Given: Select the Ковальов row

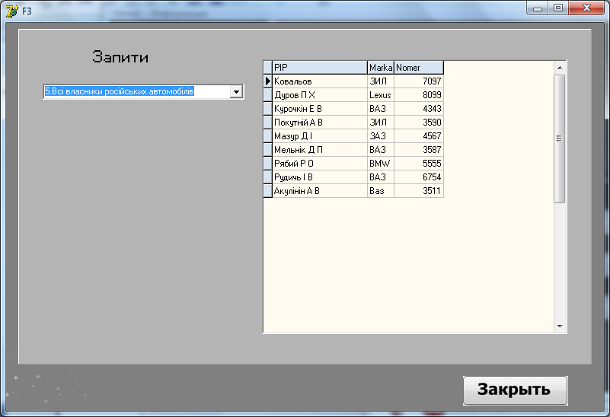Looking at the screenshot, I should (x=319, y=81).
